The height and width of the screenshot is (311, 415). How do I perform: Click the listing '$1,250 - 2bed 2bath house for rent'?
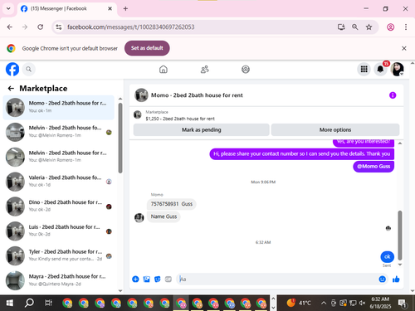[x=180, y=119]
